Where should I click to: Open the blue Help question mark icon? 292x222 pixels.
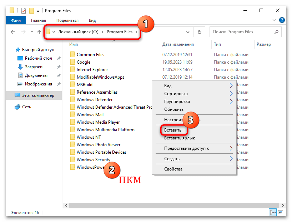click(x=282, y=20)
